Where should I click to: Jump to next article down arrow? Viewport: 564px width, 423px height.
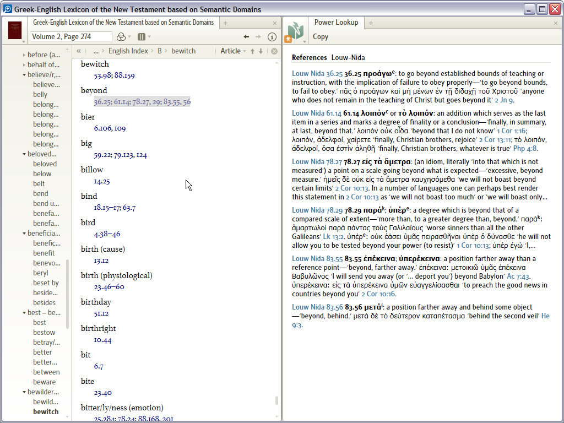point(261,51)
